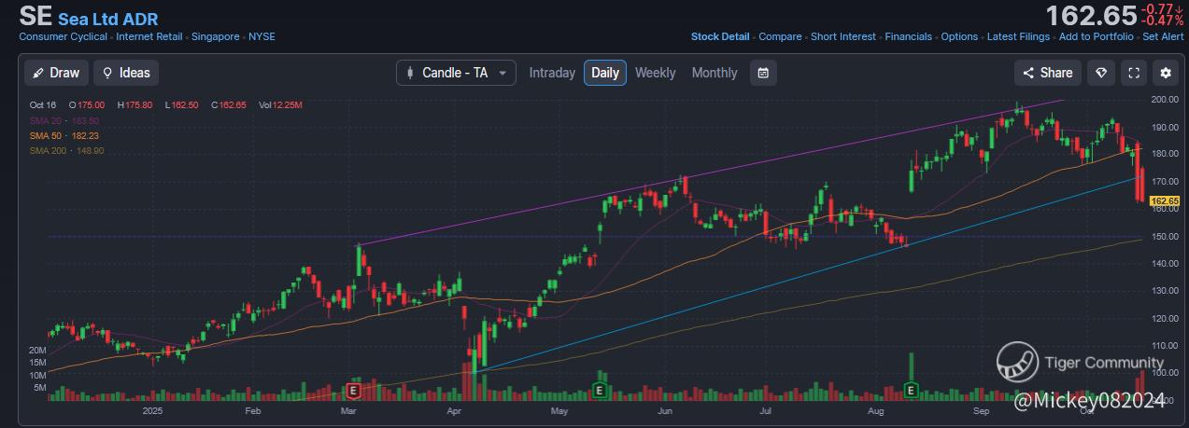Viewport: 1189px width, 428px height.
Task: Select the Daily timeframe
Action: 605,73
